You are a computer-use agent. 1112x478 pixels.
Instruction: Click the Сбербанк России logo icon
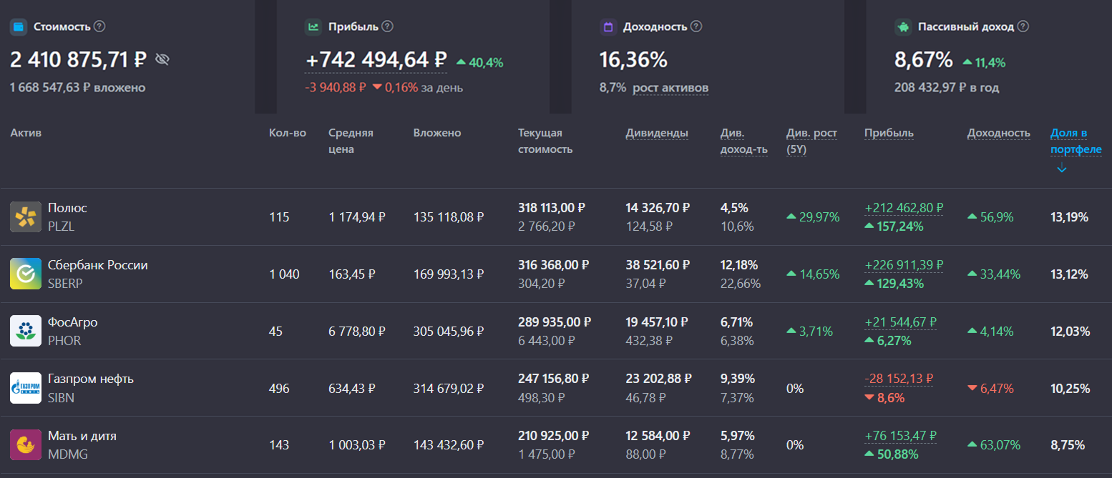coord(26,274)
